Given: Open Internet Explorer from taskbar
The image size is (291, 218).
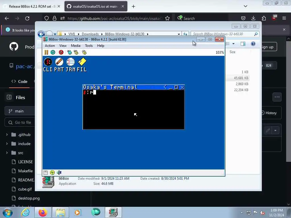Looking at the screenshot, I should [25, 212].
